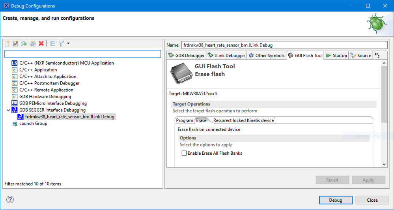The width and height of the screenshot is (394, 210).
Task: Select C/C++ (NXP Semiconductors) MCU Application
Action: [x=67, y=63]
